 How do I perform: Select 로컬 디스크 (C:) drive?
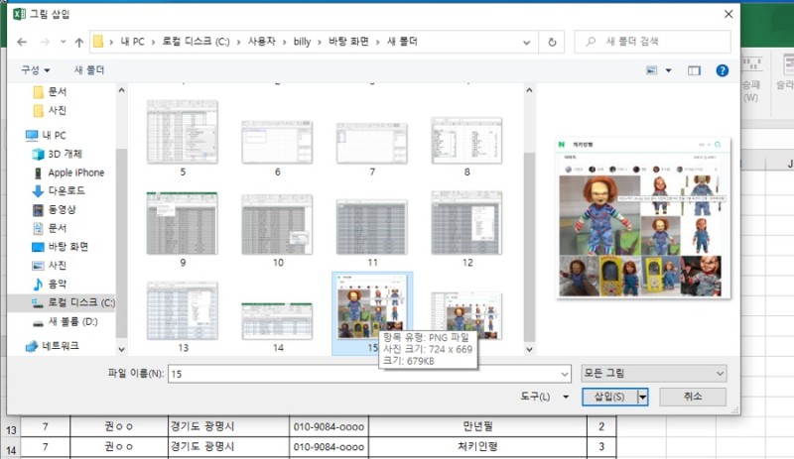[x=72, y=302]
